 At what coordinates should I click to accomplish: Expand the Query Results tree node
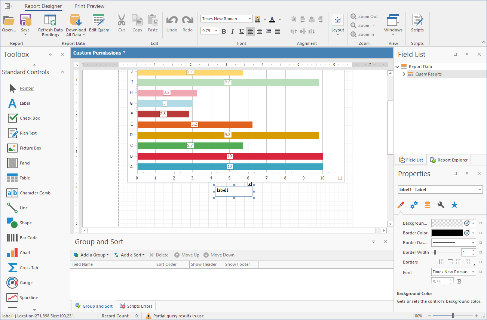(x=404, y=74)
